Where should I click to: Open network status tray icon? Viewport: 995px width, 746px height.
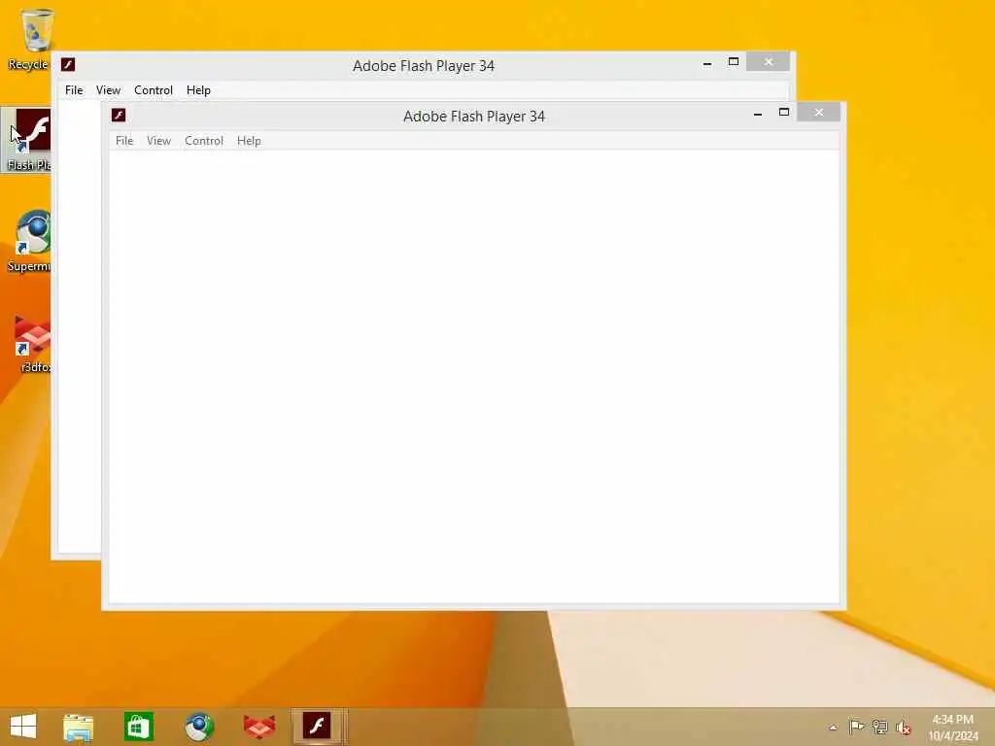point(880,727)
